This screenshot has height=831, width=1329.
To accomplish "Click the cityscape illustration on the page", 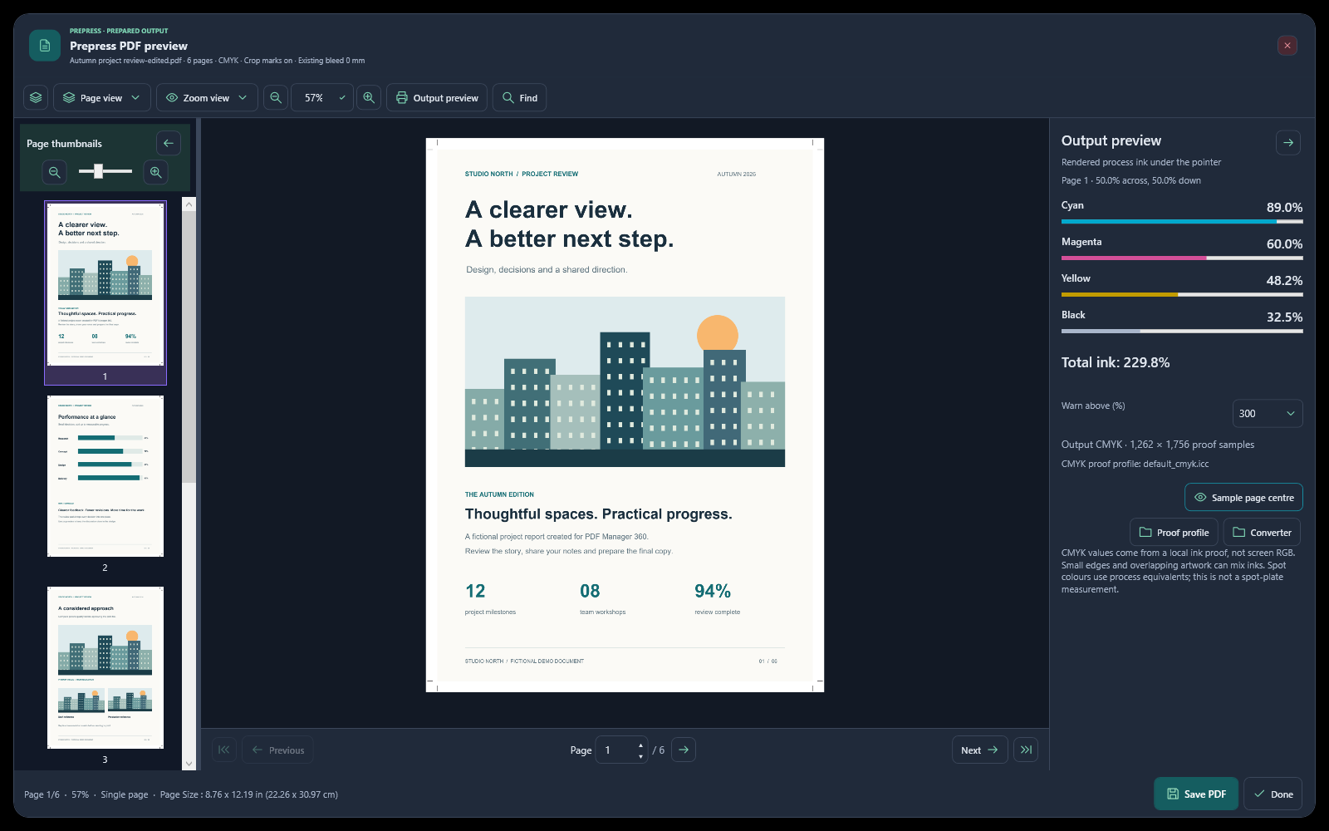I will (625, 381).
